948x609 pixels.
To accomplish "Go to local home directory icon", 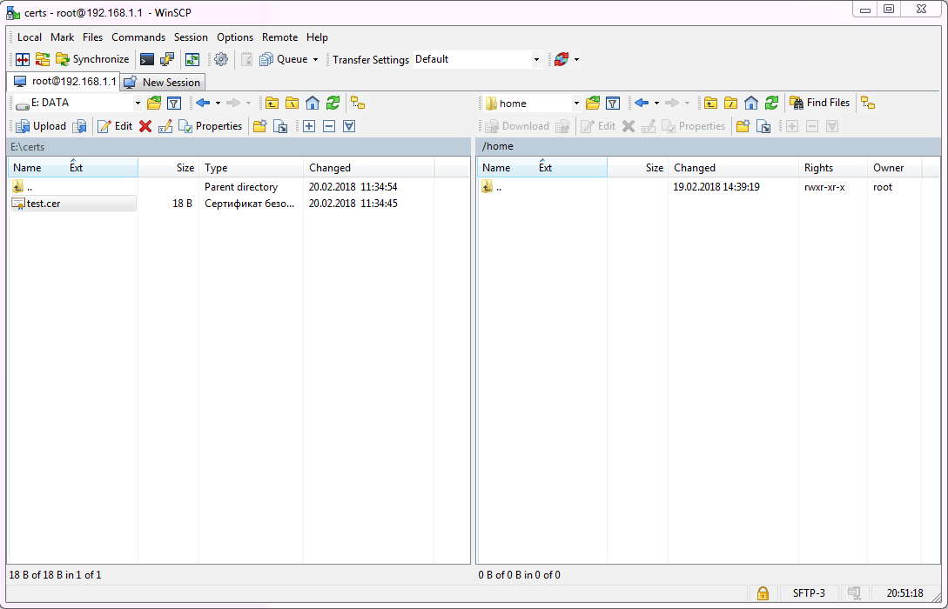I will click(313, 104).
